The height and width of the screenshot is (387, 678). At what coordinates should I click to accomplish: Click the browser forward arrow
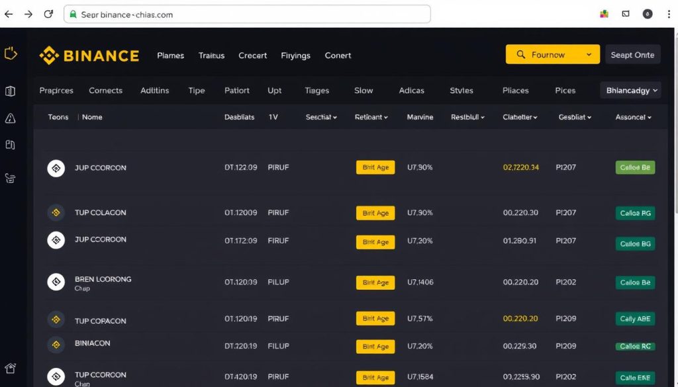click(28, 15)
